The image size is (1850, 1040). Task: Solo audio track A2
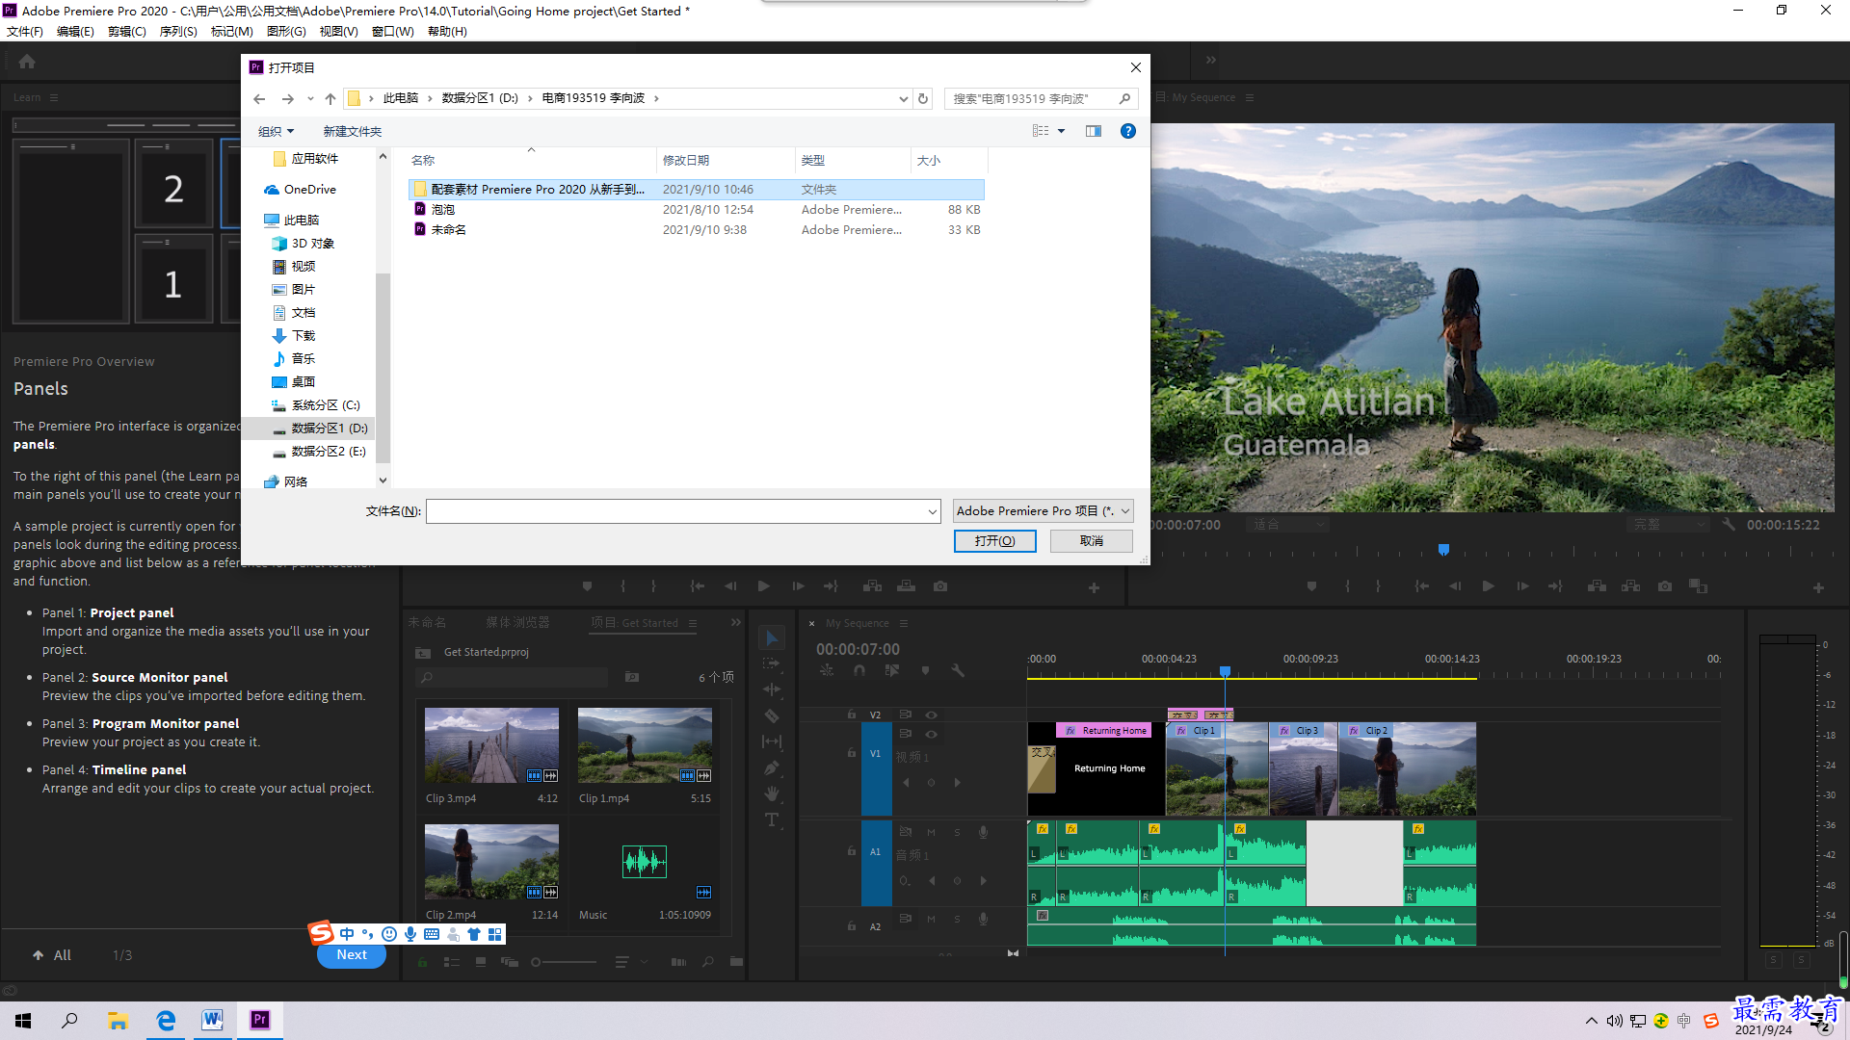tap(957, 919)
